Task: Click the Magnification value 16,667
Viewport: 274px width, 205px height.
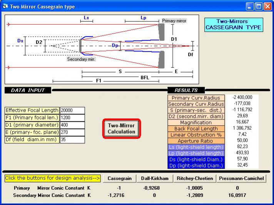Action: pos(242,122)
